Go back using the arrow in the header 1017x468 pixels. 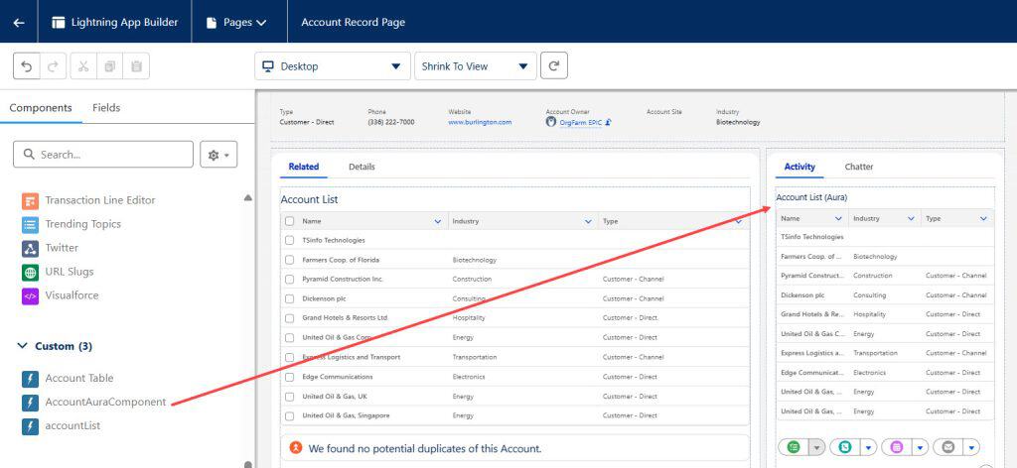(x=19, y=22)
